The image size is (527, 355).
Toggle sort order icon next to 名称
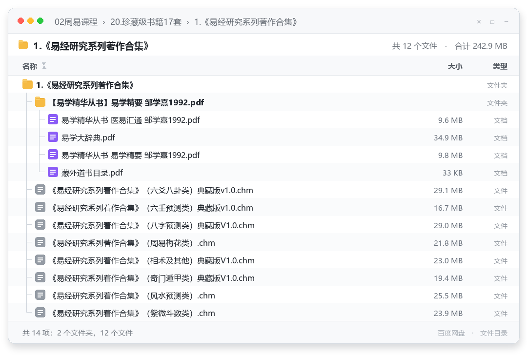click(x=44, y=66)
